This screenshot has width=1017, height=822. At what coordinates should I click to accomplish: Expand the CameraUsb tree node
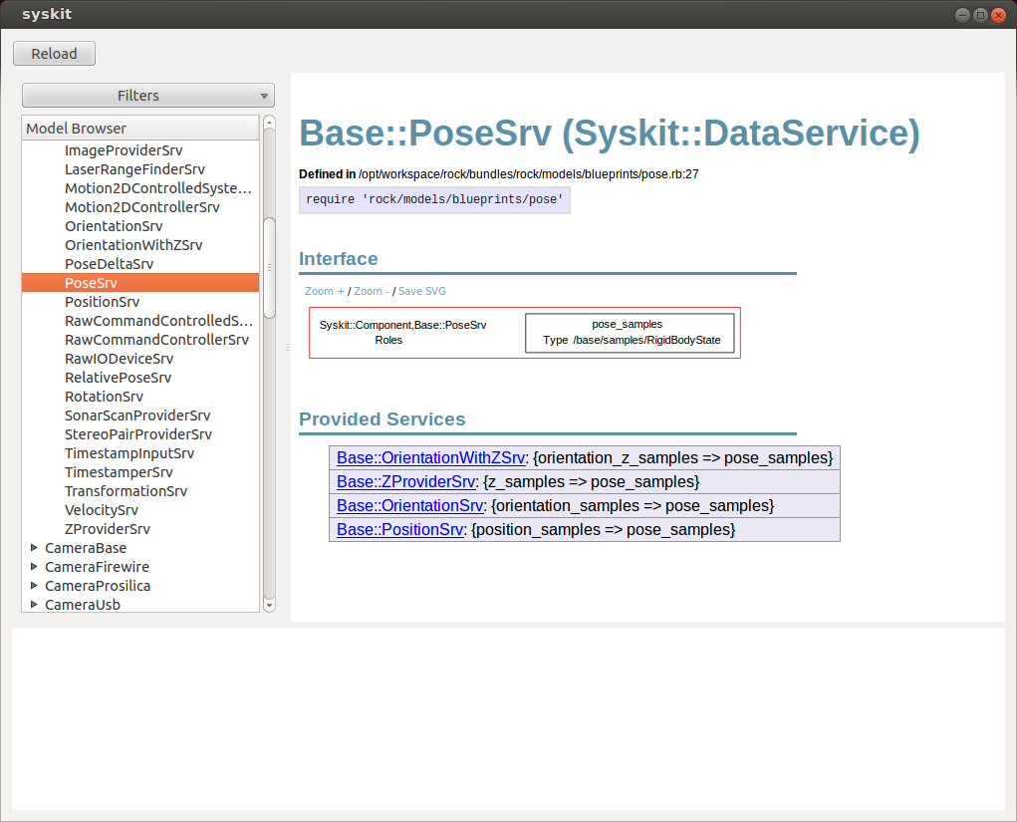(35, 605)
